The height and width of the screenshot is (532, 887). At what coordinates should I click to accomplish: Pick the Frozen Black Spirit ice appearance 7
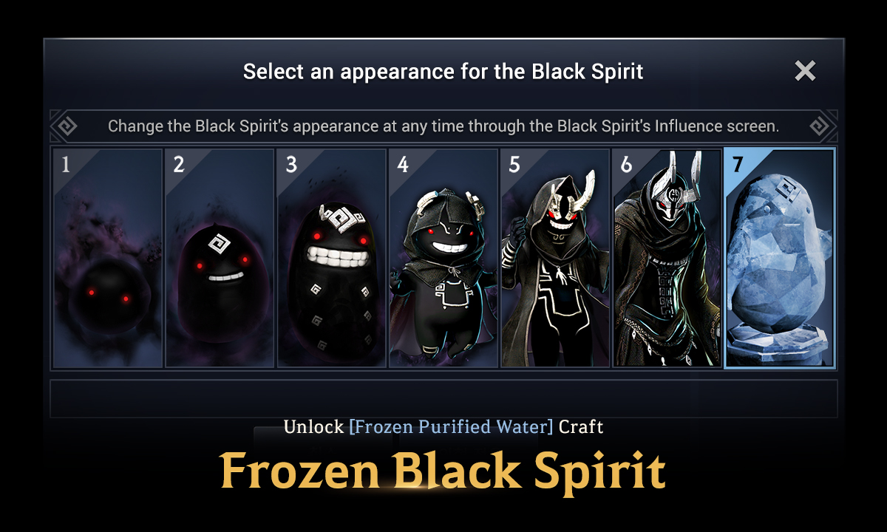tap(780, 258)
